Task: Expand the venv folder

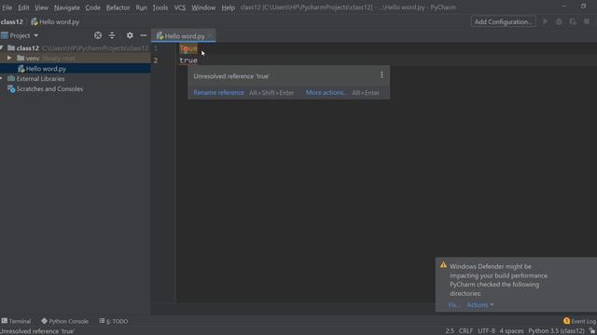Action: point(9,58)
